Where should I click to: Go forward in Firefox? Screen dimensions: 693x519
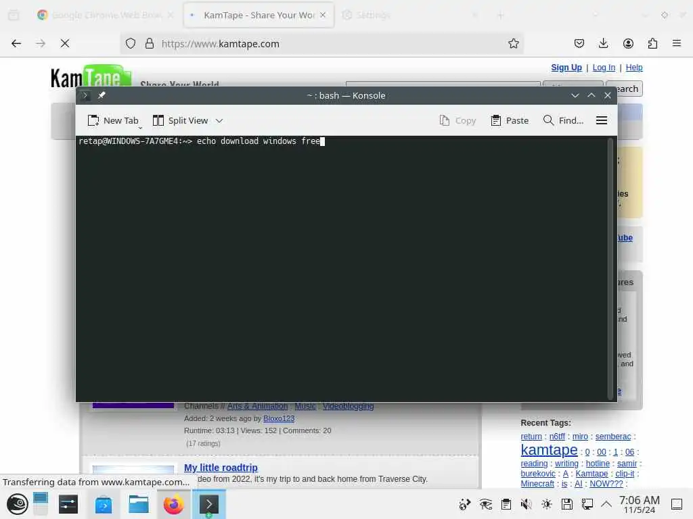coord(40,43)
